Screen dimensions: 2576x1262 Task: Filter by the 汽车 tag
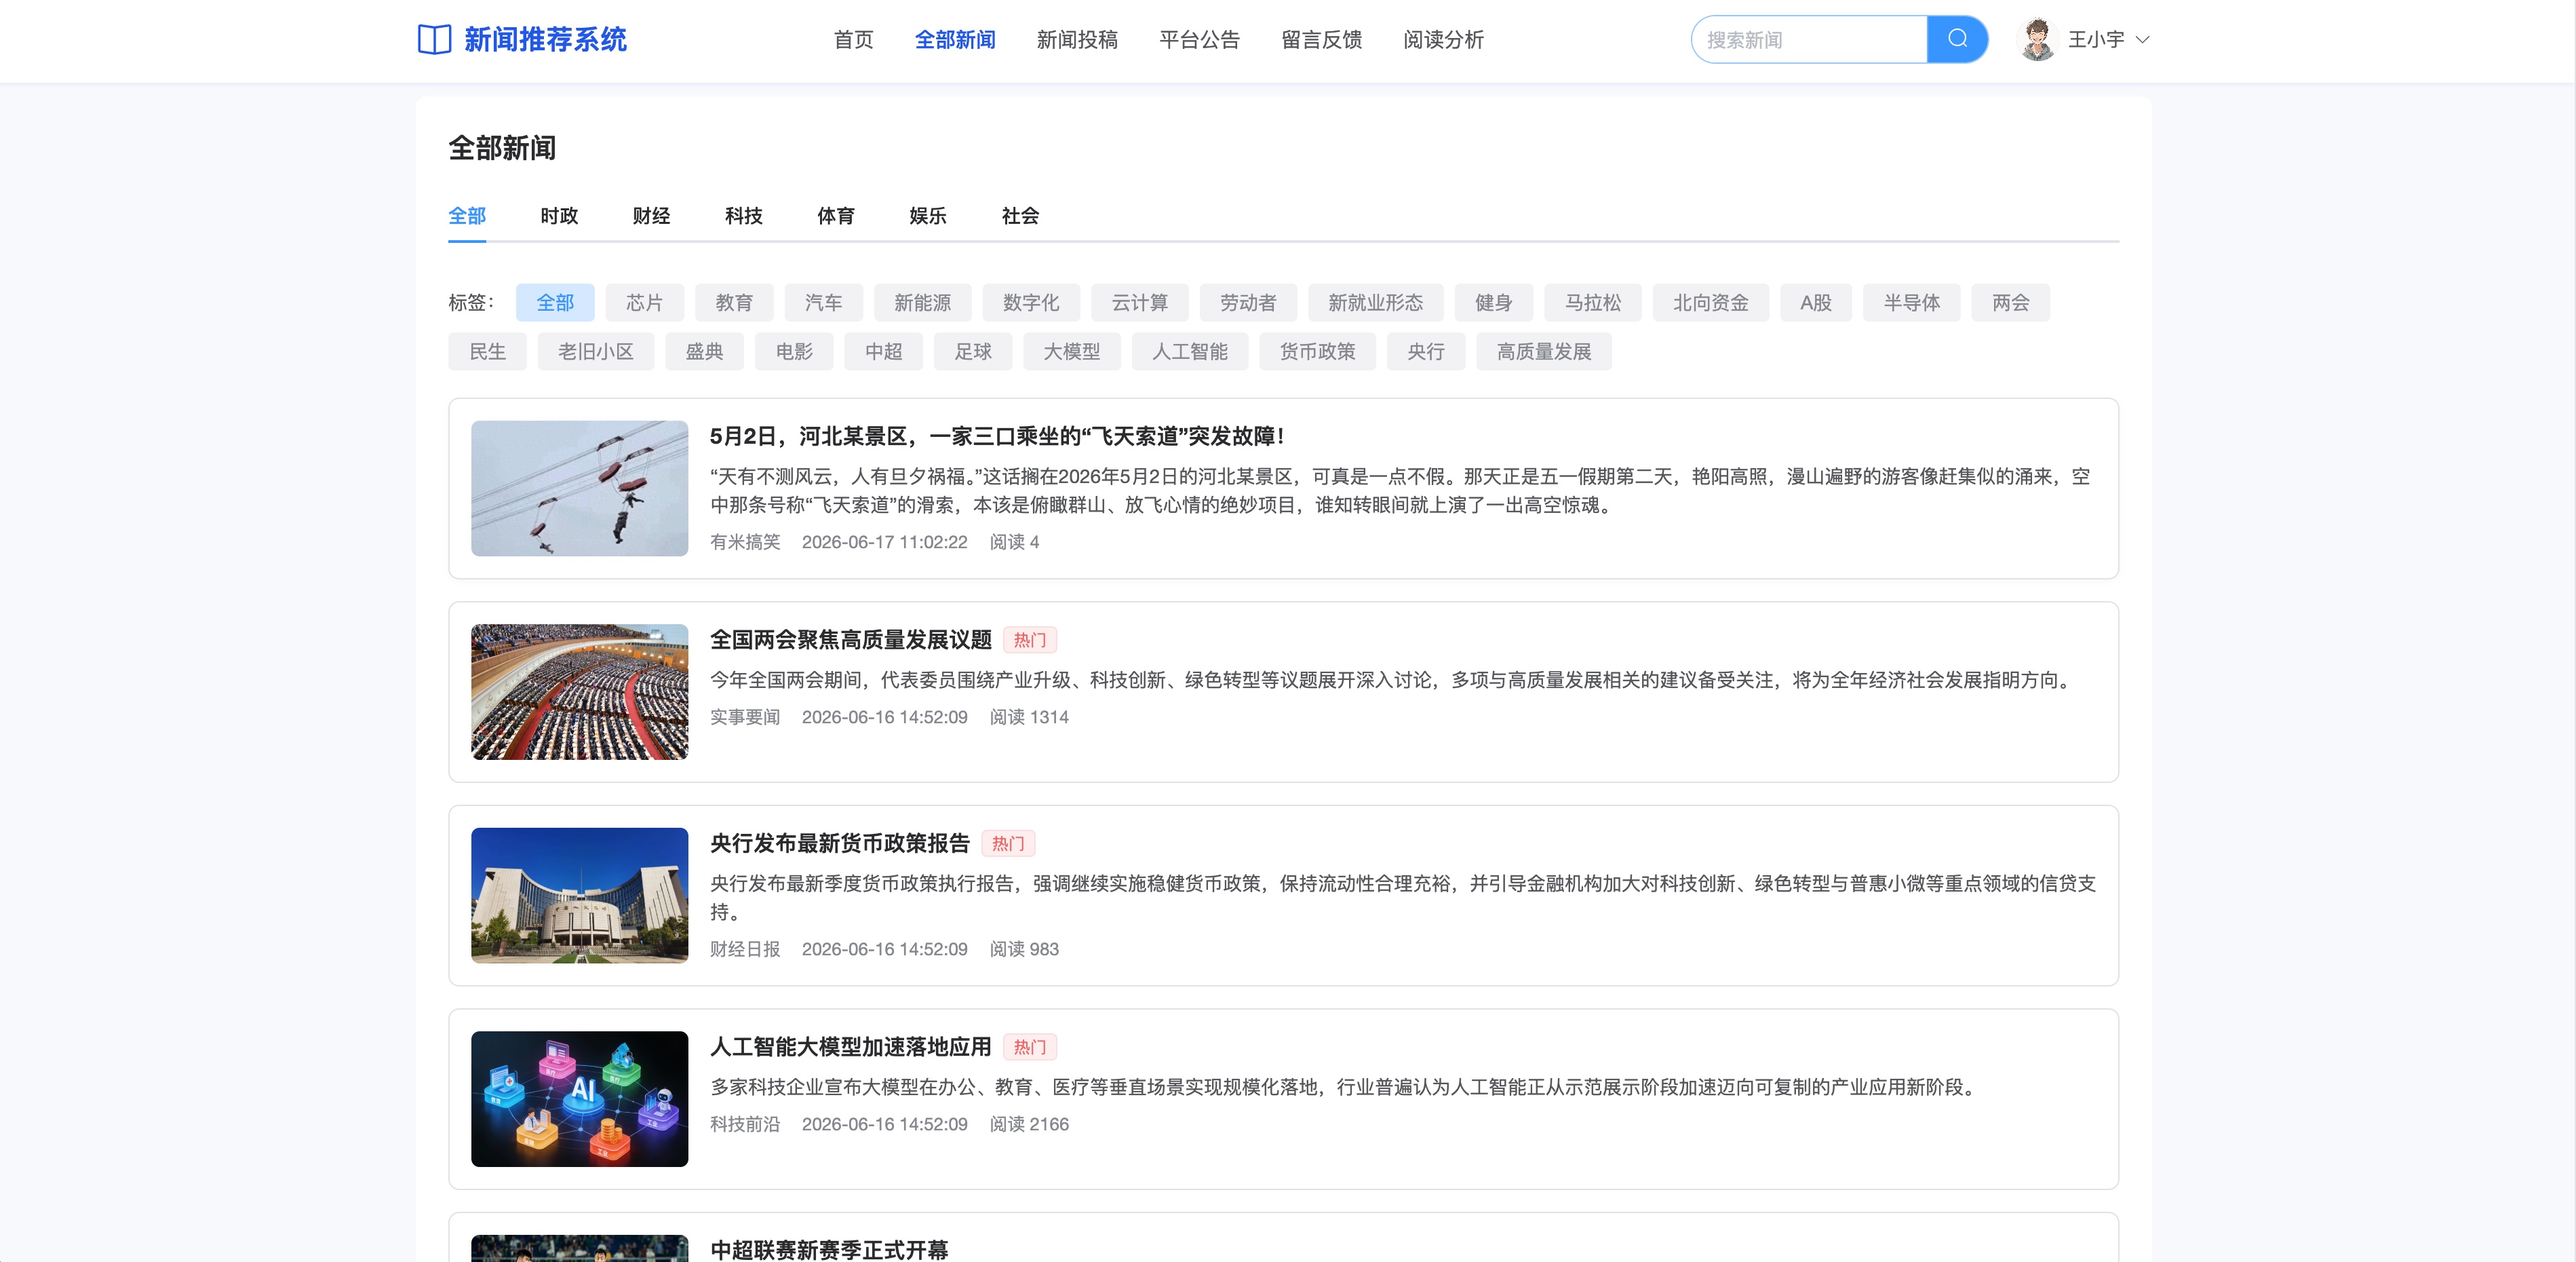(x=823, y=302)
